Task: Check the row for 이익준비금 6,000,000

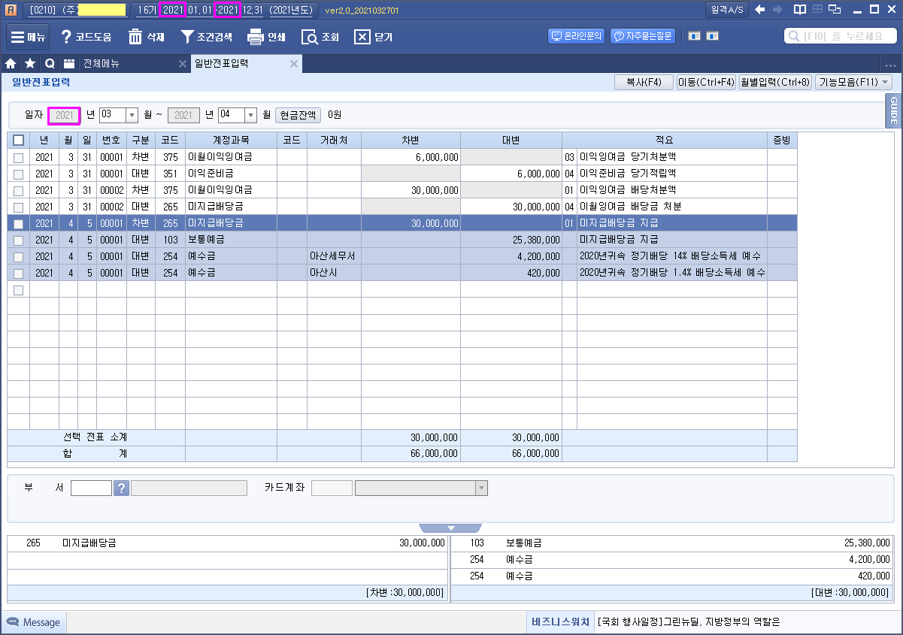Action: 18,174
